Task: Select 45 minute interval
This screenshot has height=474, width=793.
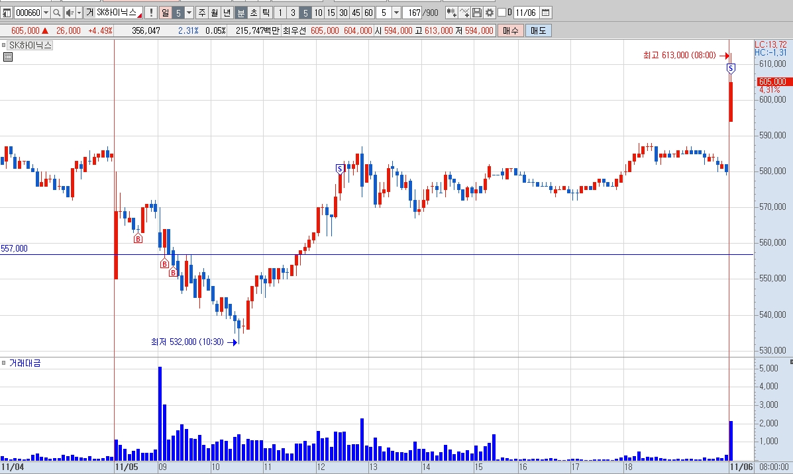Action: pyautogui.click(x=356, y=13)
